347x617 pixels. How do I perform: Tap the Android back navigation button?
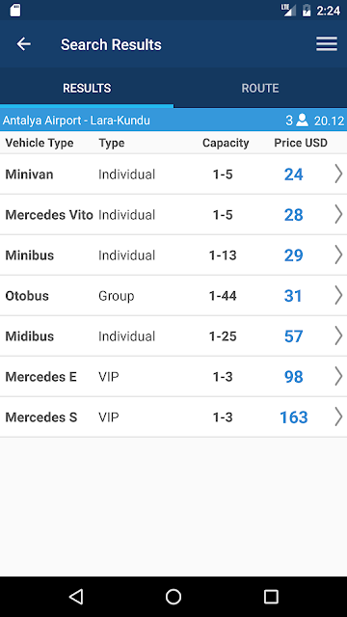76,597
